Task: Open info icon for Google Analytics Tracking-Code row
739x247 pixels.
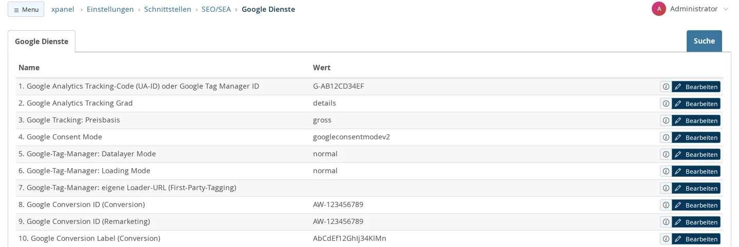Action: pyautogui.click(x=666, y=87)
